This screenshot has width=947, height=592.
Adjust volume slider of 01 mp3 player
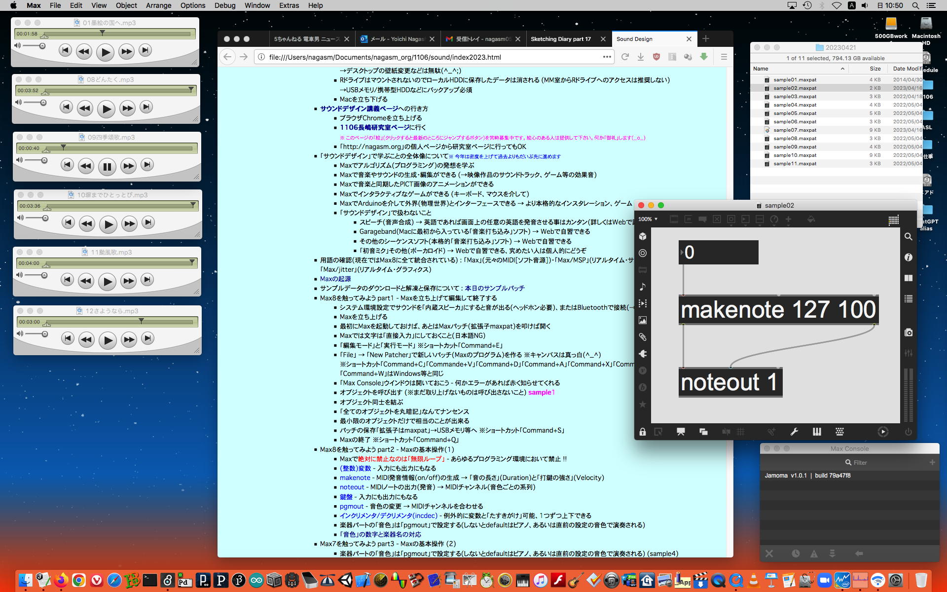point(42,46)
